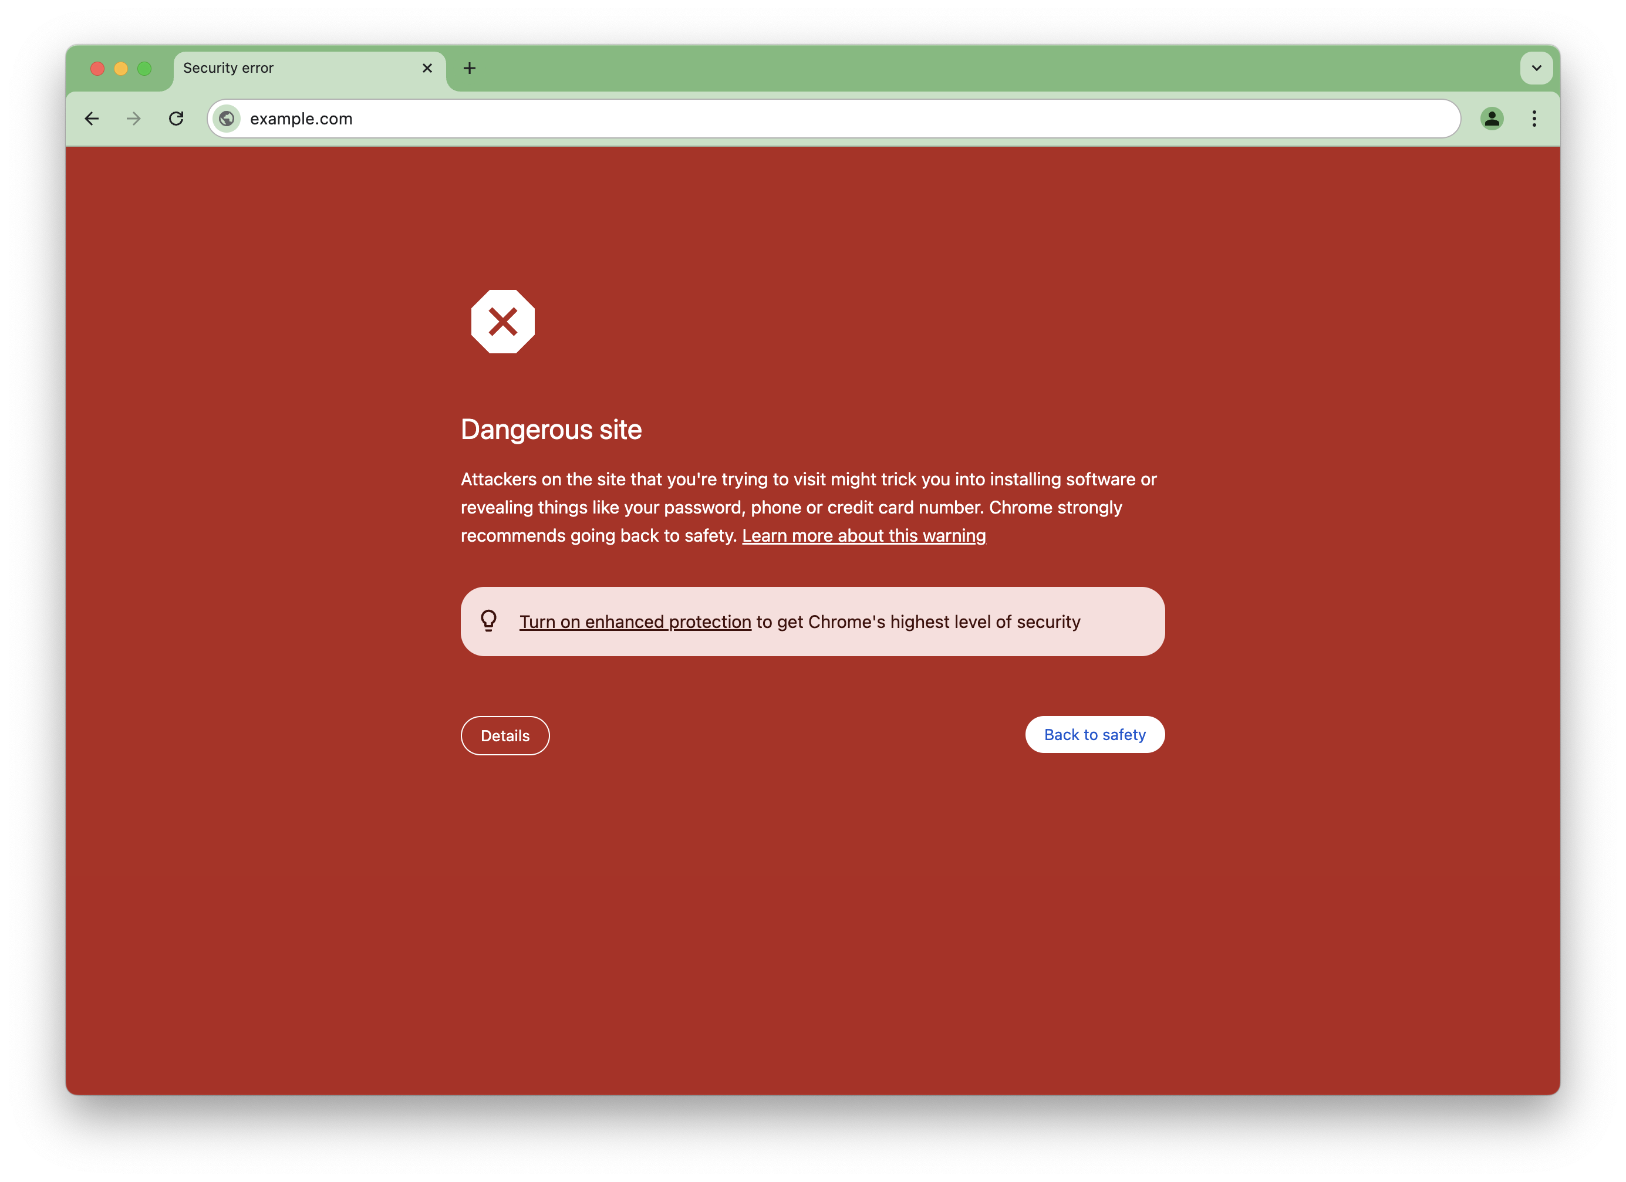Toggle enhanced protection from suggestion panel
1626x1182 pixels.
pos(635,620)
